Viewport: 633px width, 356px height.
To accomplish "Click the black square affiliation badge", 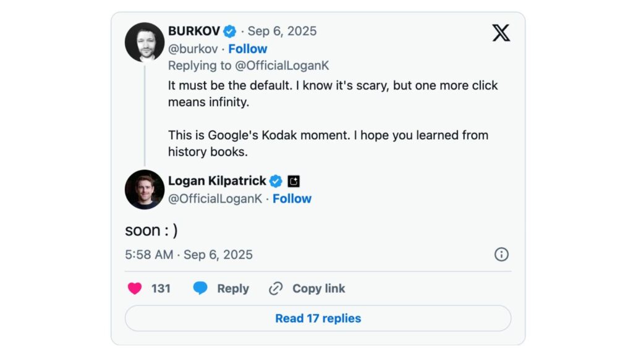I will pos(294,181).
